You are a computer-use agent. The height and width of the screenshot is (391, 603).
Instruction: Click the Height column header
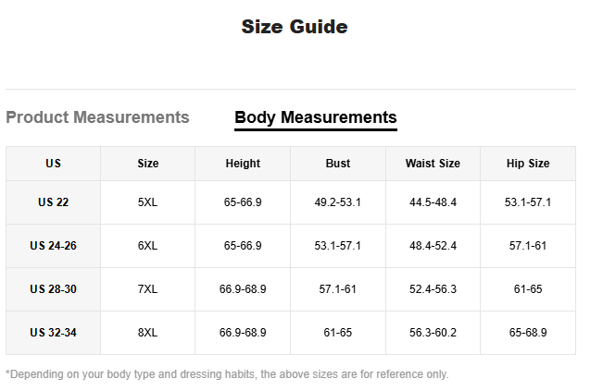click(x=243, y=164)
